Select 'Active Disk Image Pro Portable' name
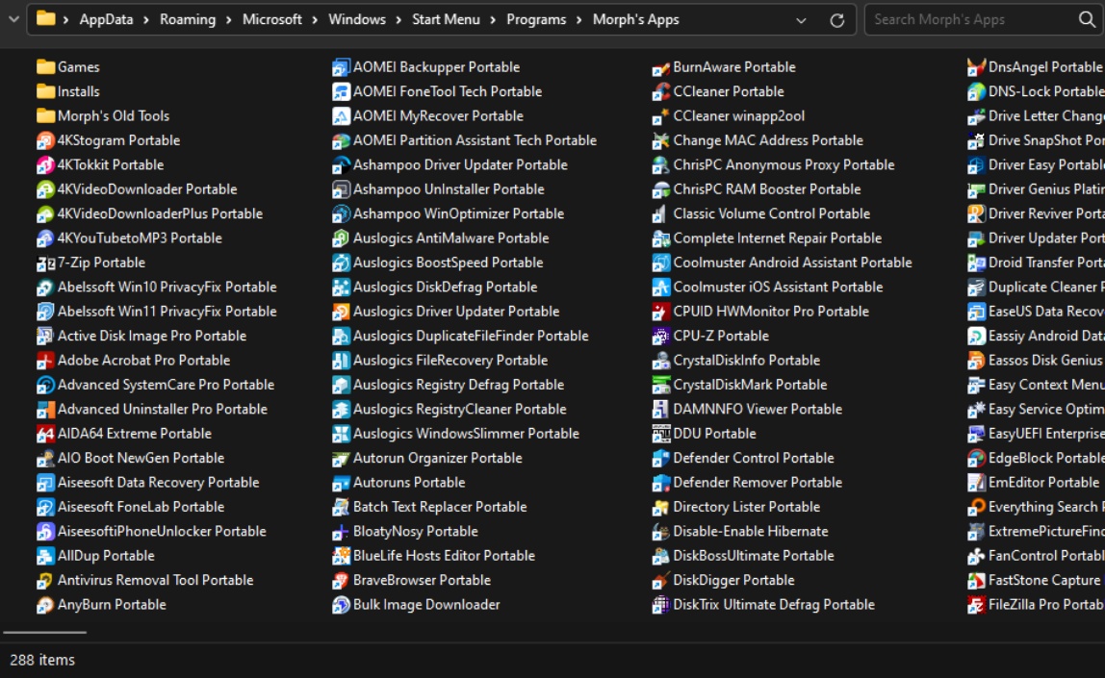The image size is (1105, 678). (151, 337)
